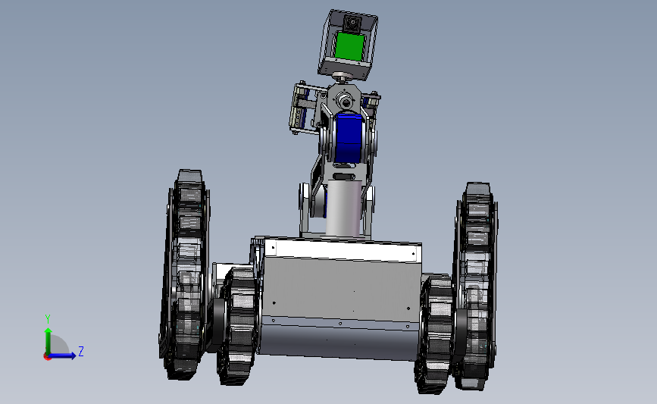
Task: Click the green Y axis arrow of the triad
Action: [48, 340]
